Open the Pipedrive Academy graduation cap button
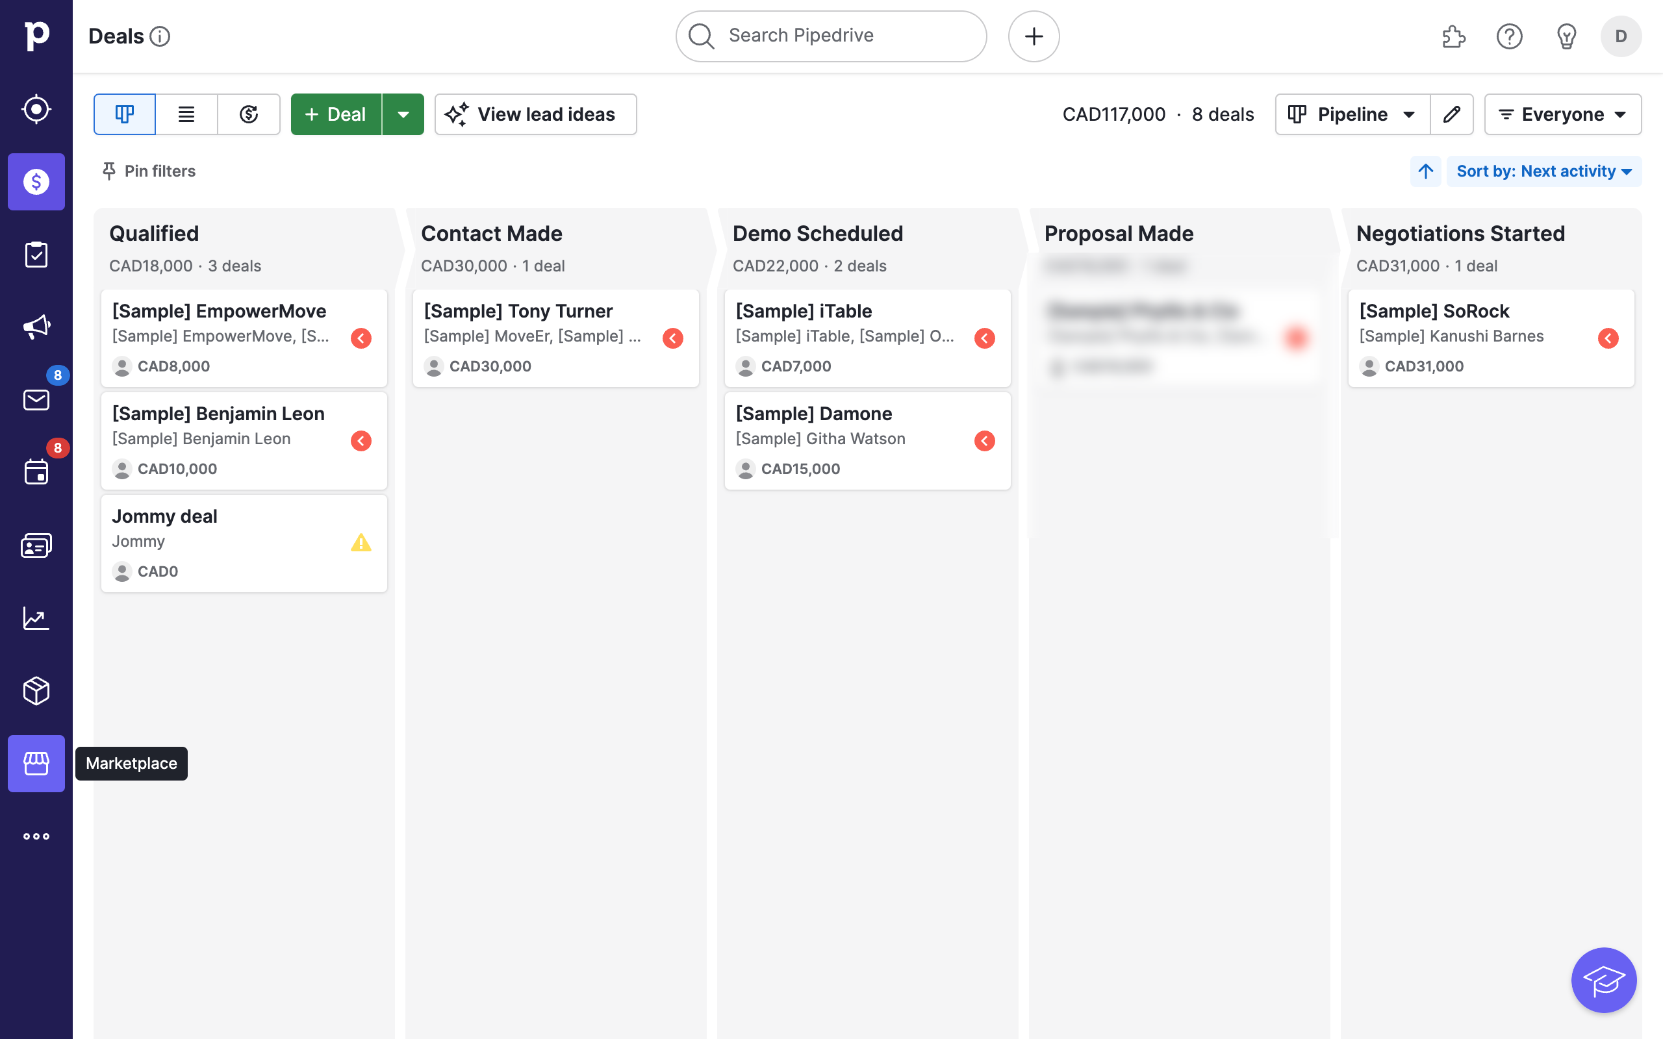This screenshot has height=1039, width=1663. [1604, 980]
